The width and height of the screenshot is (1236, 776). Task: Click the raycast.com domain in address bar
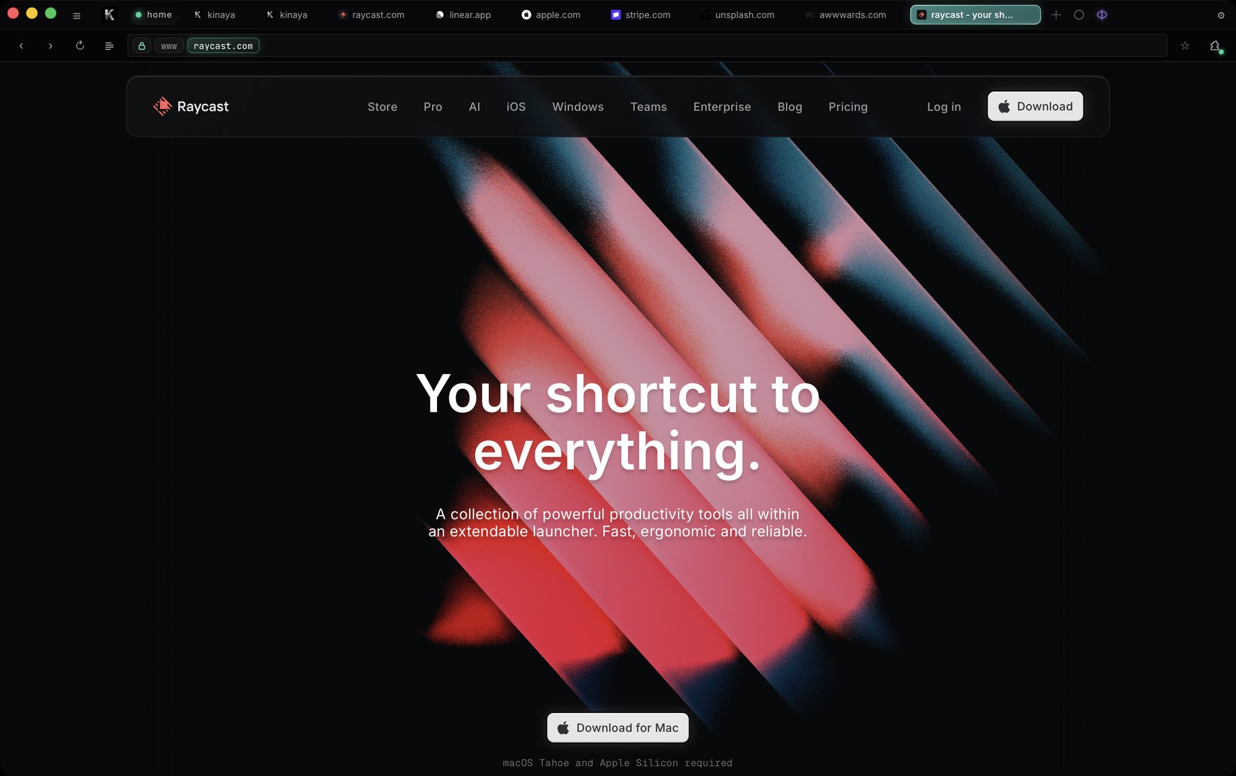click(x=223, y=46)
